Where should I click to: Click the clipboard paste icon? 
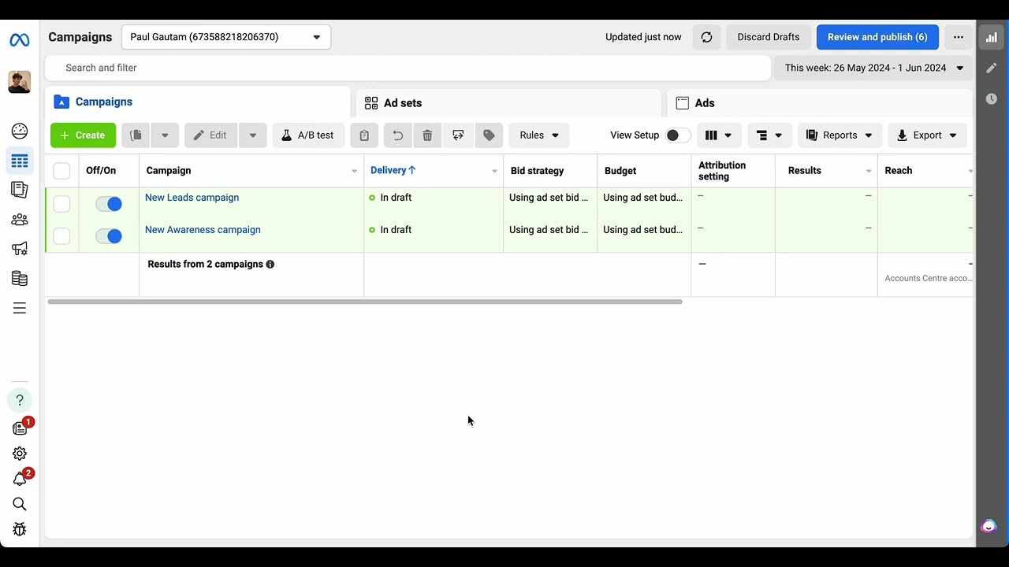coord(364,135)
